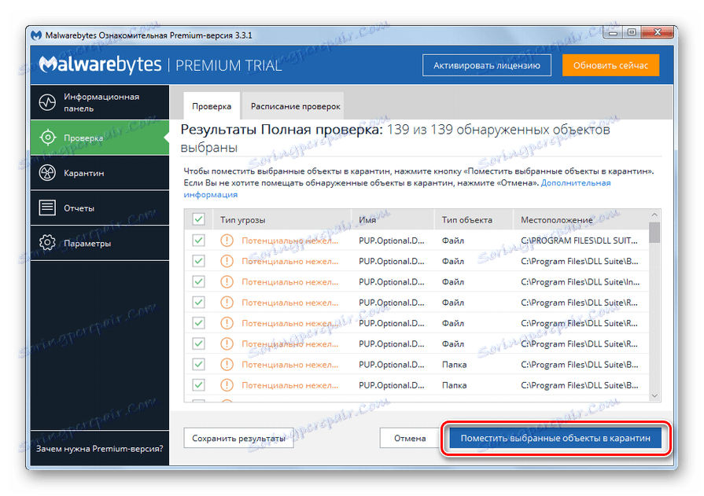
Task: Uncheck the first Папка row checkbox
Action: pyautogui.click(x=198, y=364)
